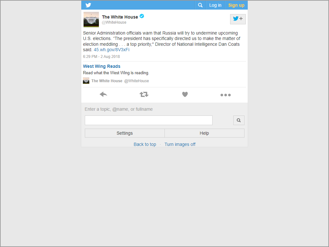This screenshot has width=329, height=247.
Task: Click the @WhiteHouse handle in card footer
Action: pyautogui.click(x=137, y=81)
